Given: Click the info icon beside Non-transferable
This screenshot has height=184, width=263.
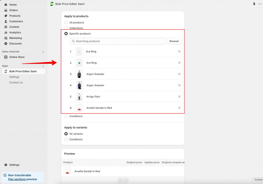Looking at the screenshot, I should click(5, 175).
